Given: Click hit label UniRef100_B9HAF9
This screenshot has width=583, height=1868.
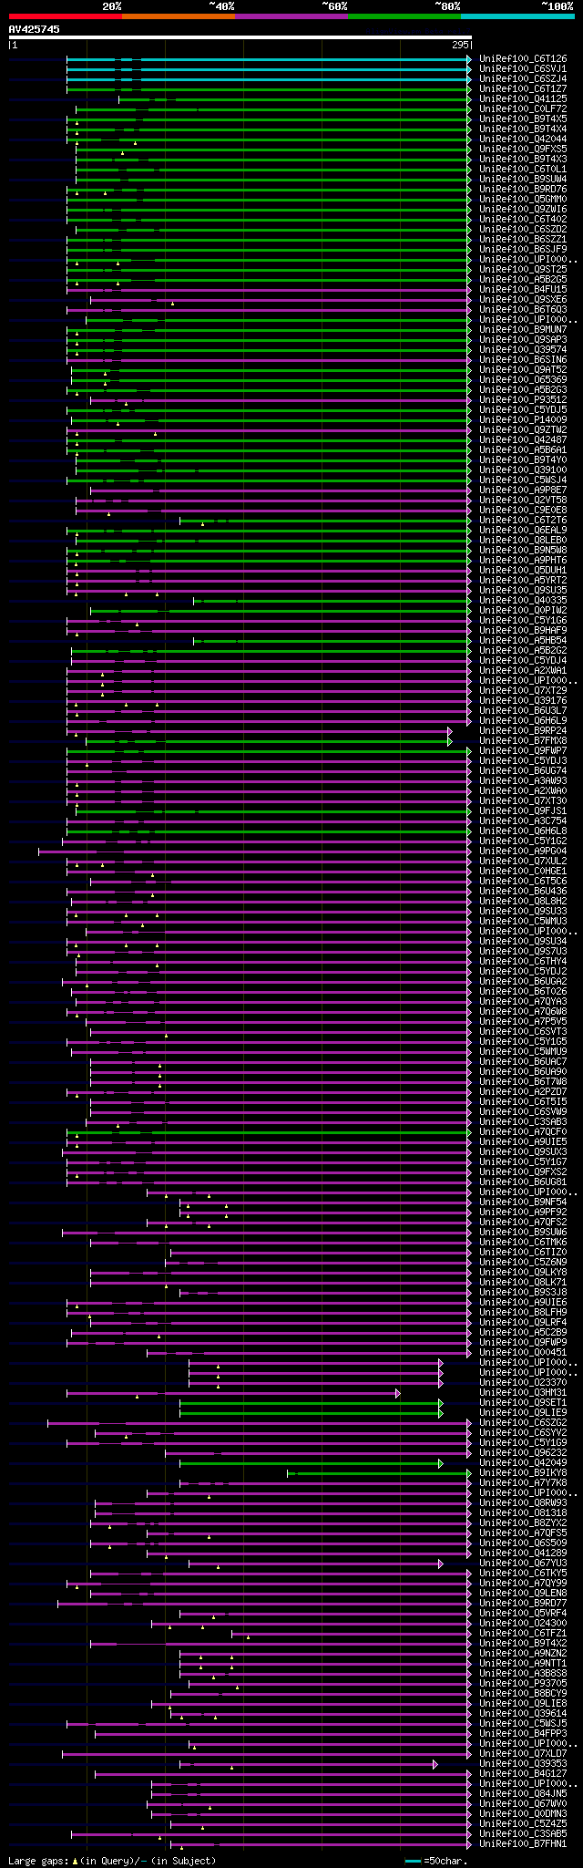Looking at the screenshot, I should coord(523,631).
